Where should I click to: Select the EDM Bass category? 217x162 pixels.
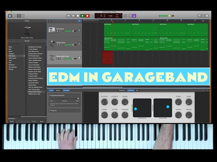pyautogui.click(x=17, y=56)
